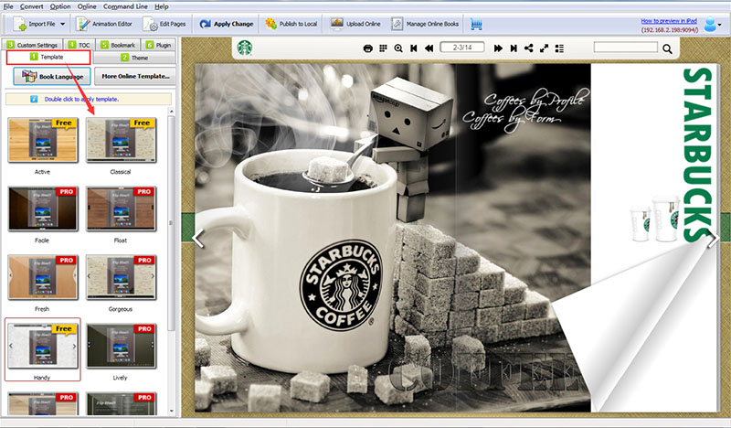This screenshot has height=428, width=731.
Task: Open the Convert menu
Action: [32, 6]
